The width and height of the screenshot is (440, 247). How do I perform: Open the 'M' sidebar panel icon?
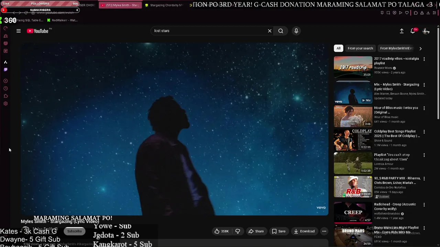[5, 51]
